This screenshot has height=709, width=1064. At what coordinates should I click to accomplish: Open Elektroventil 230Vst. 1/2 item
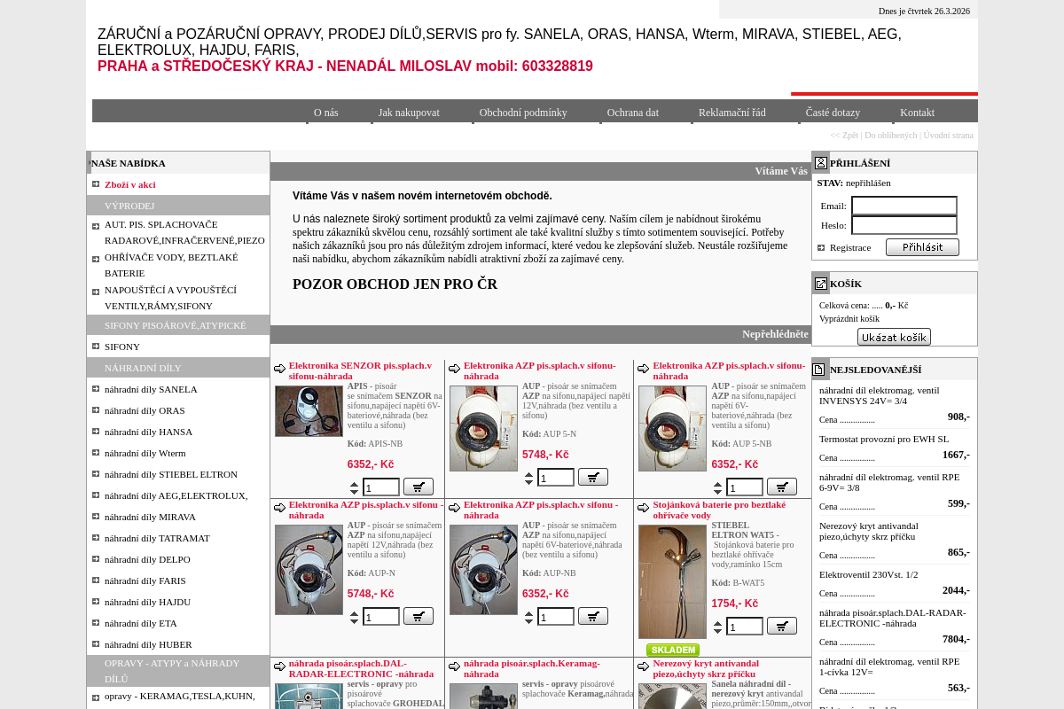tap(869, 574)
